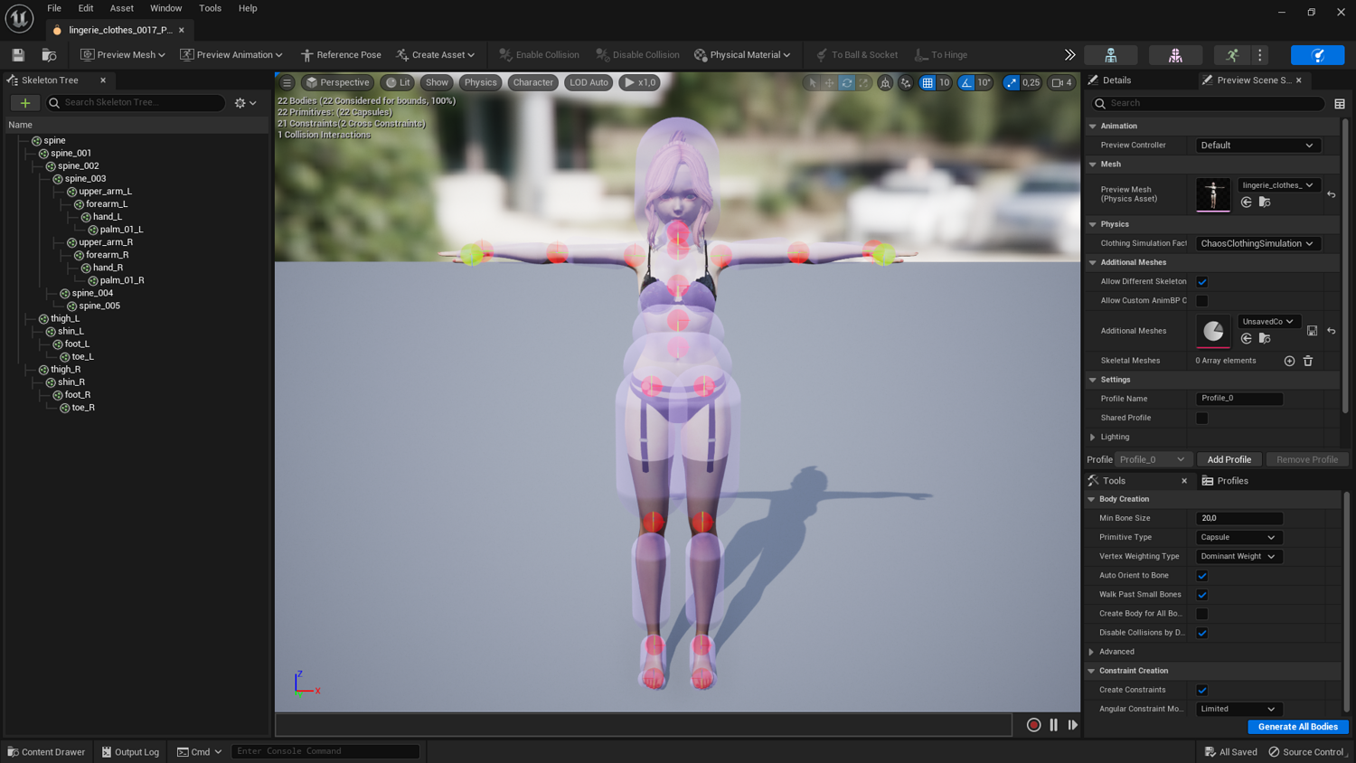Open the Vertex Weighting Type dropdown
The height and width of the screenshot is (763, 1356).
pyautogui.click(x=1238, y=557)
